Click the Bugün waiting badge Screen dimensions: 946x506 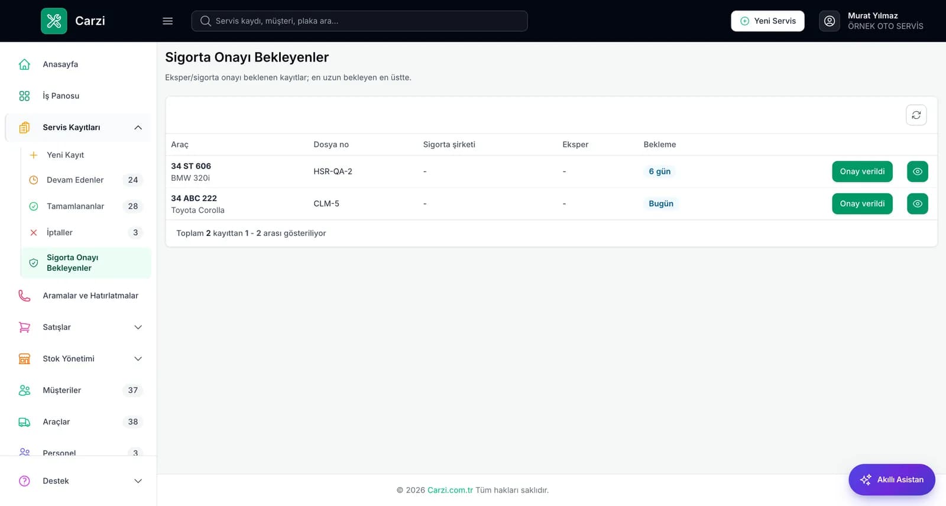coord(661,203)
